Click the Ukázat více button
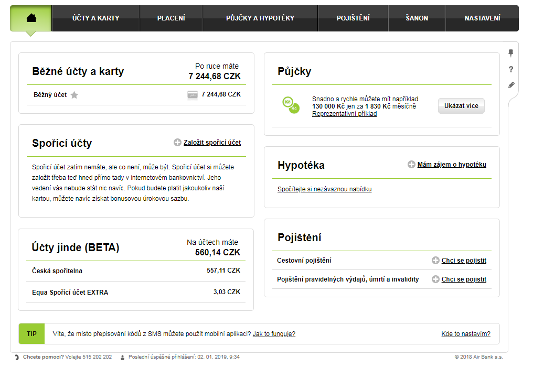The height and width of the screenshot is (389, 533). [461, 106]
